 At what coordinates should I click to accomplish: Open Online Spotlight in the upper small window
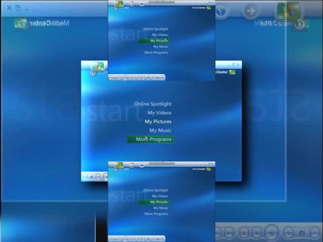pos(156,29)
